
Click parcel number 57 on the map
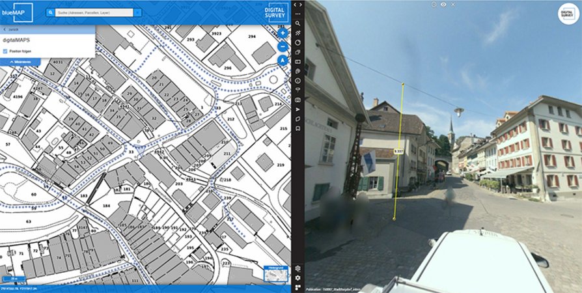coord(8,144)
